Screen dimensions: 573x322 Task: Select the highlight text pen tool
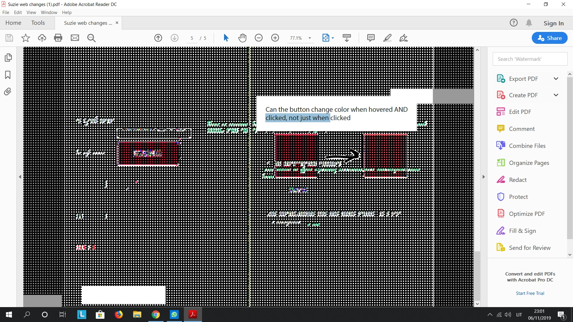click(x=387, y=38)
